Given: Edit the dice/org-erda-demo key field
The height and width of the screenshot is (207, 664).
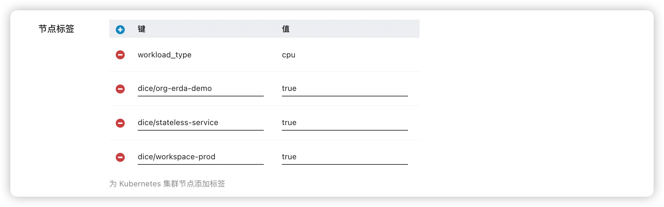Looking at the screenshot, I should 200,89.
